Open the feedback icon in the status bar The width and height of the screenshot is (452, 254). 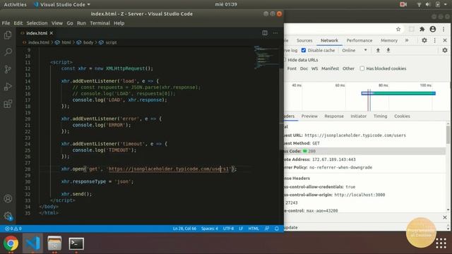coord(267,229)
